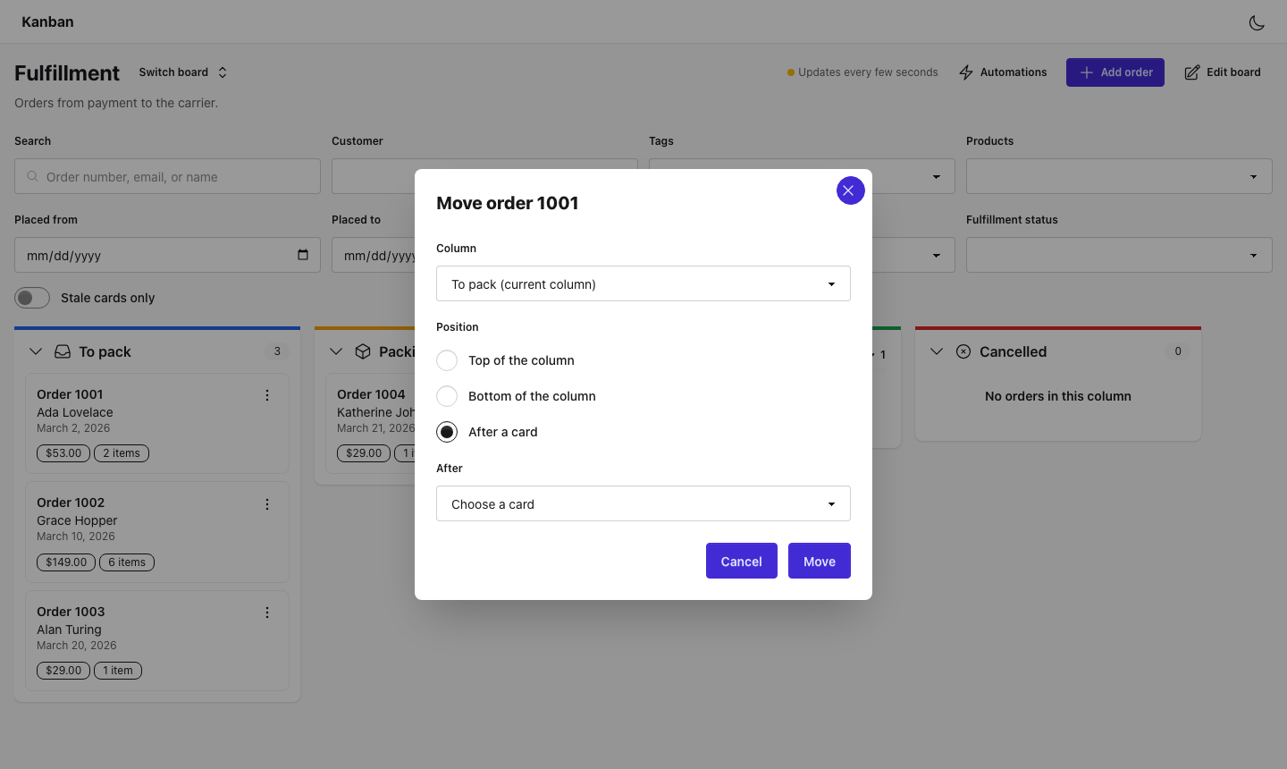Open the Placed from calendar picker

pyautogui.click(x=303, y=255)
